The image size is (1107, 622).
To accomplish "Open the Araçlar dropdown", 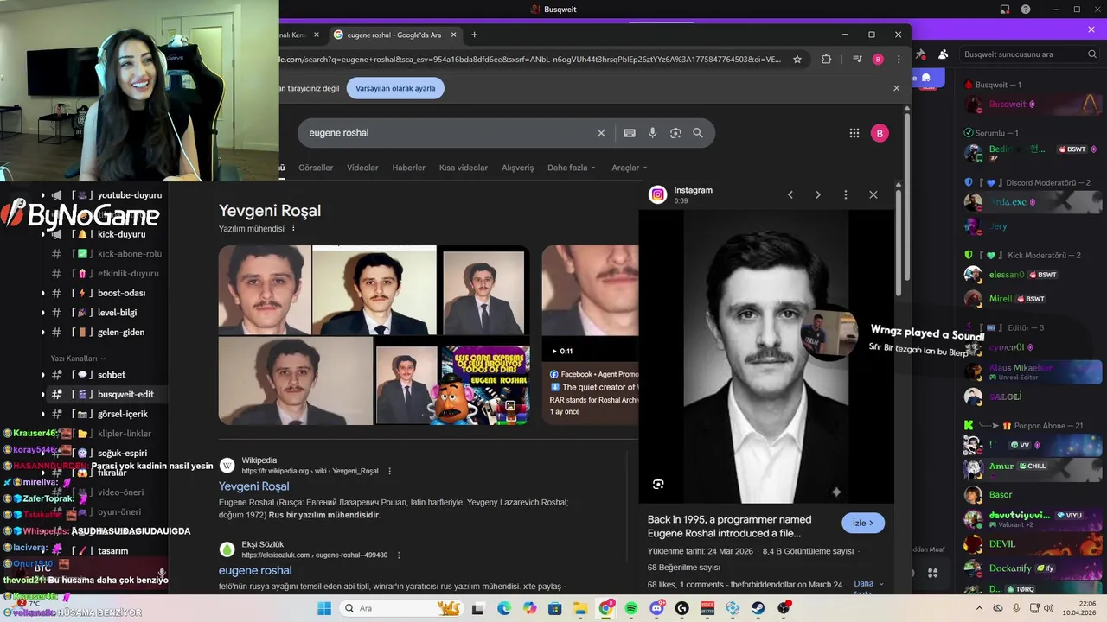I will click(x=629, y=168).
